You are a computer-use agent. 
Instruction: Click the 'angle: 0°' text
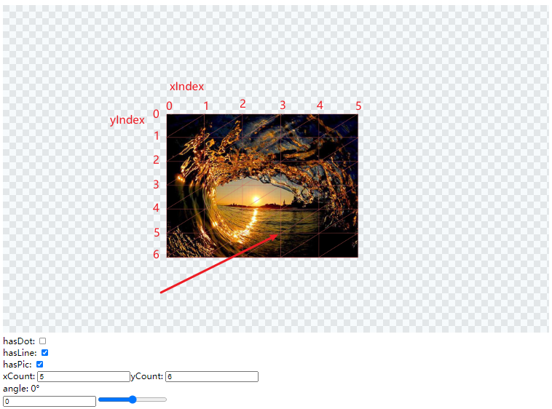[x=21, y=389]
